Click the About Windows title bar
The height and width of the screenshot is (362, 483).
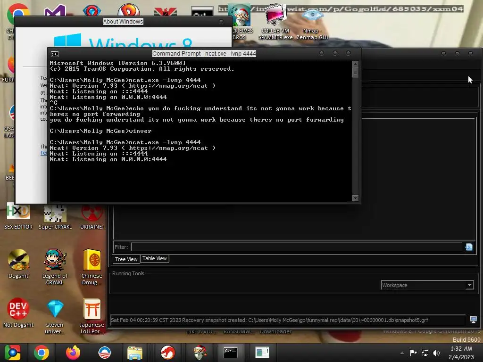point(123,22)
